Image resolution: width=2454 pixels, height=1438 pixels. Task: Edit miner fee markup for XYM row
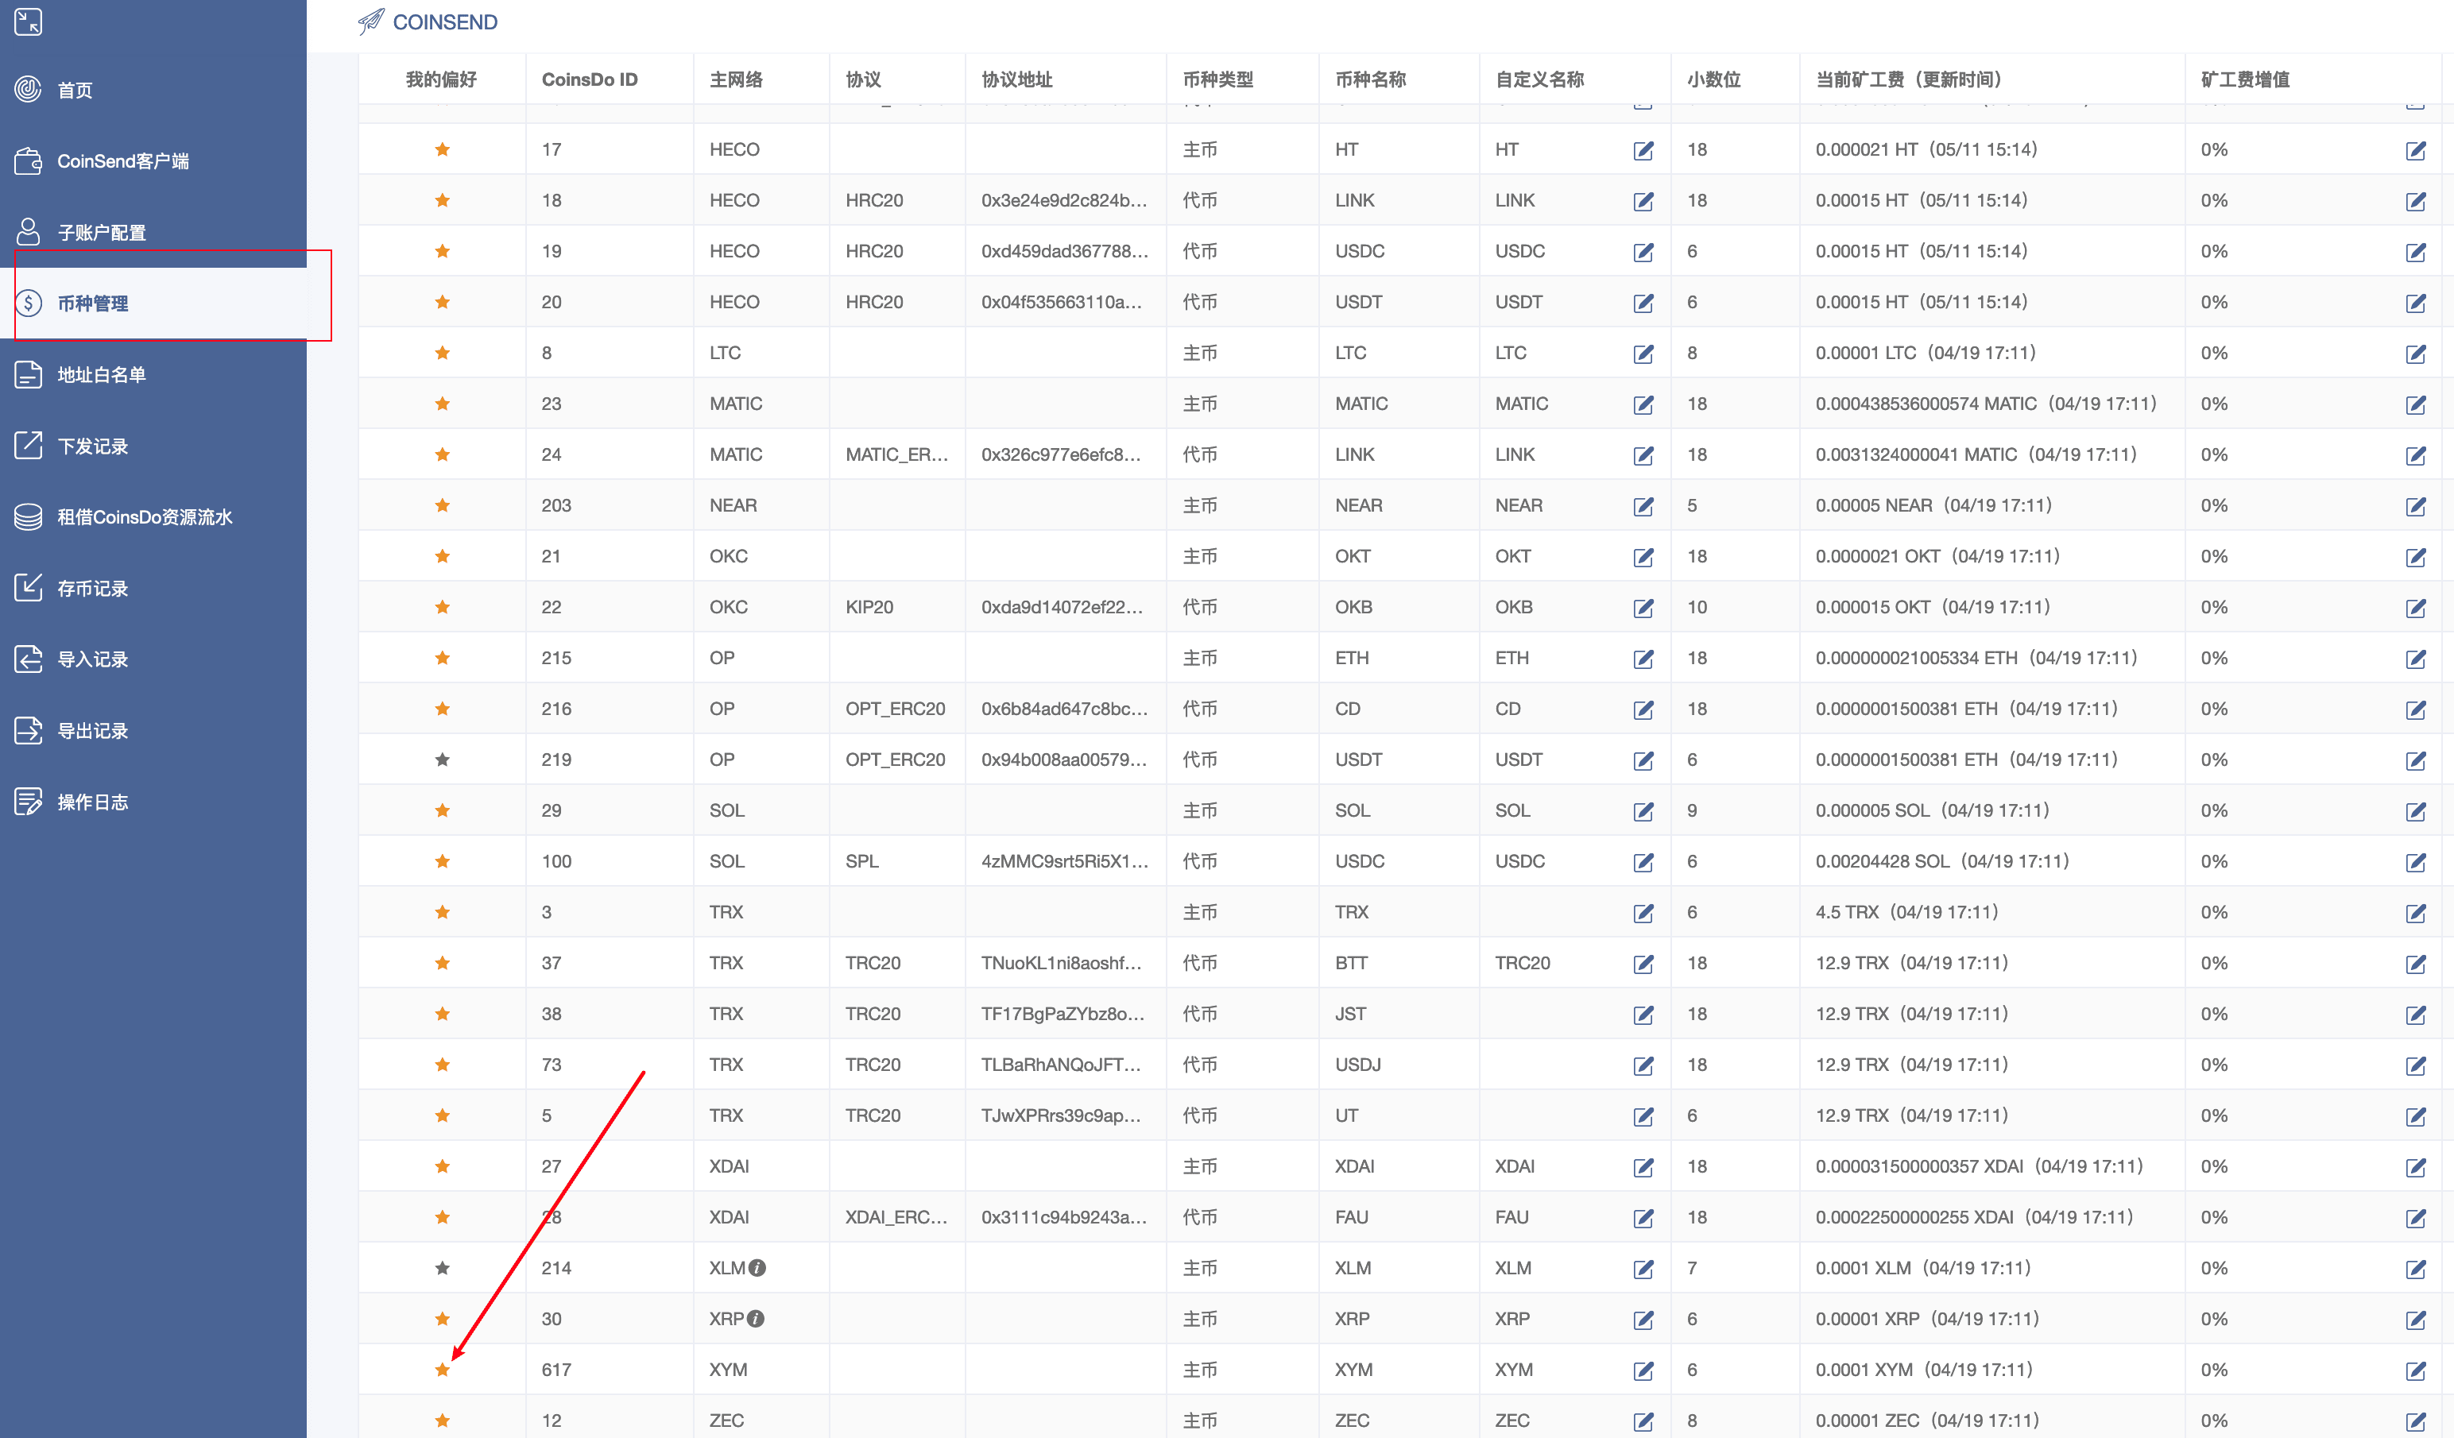click(2415, 1370)
